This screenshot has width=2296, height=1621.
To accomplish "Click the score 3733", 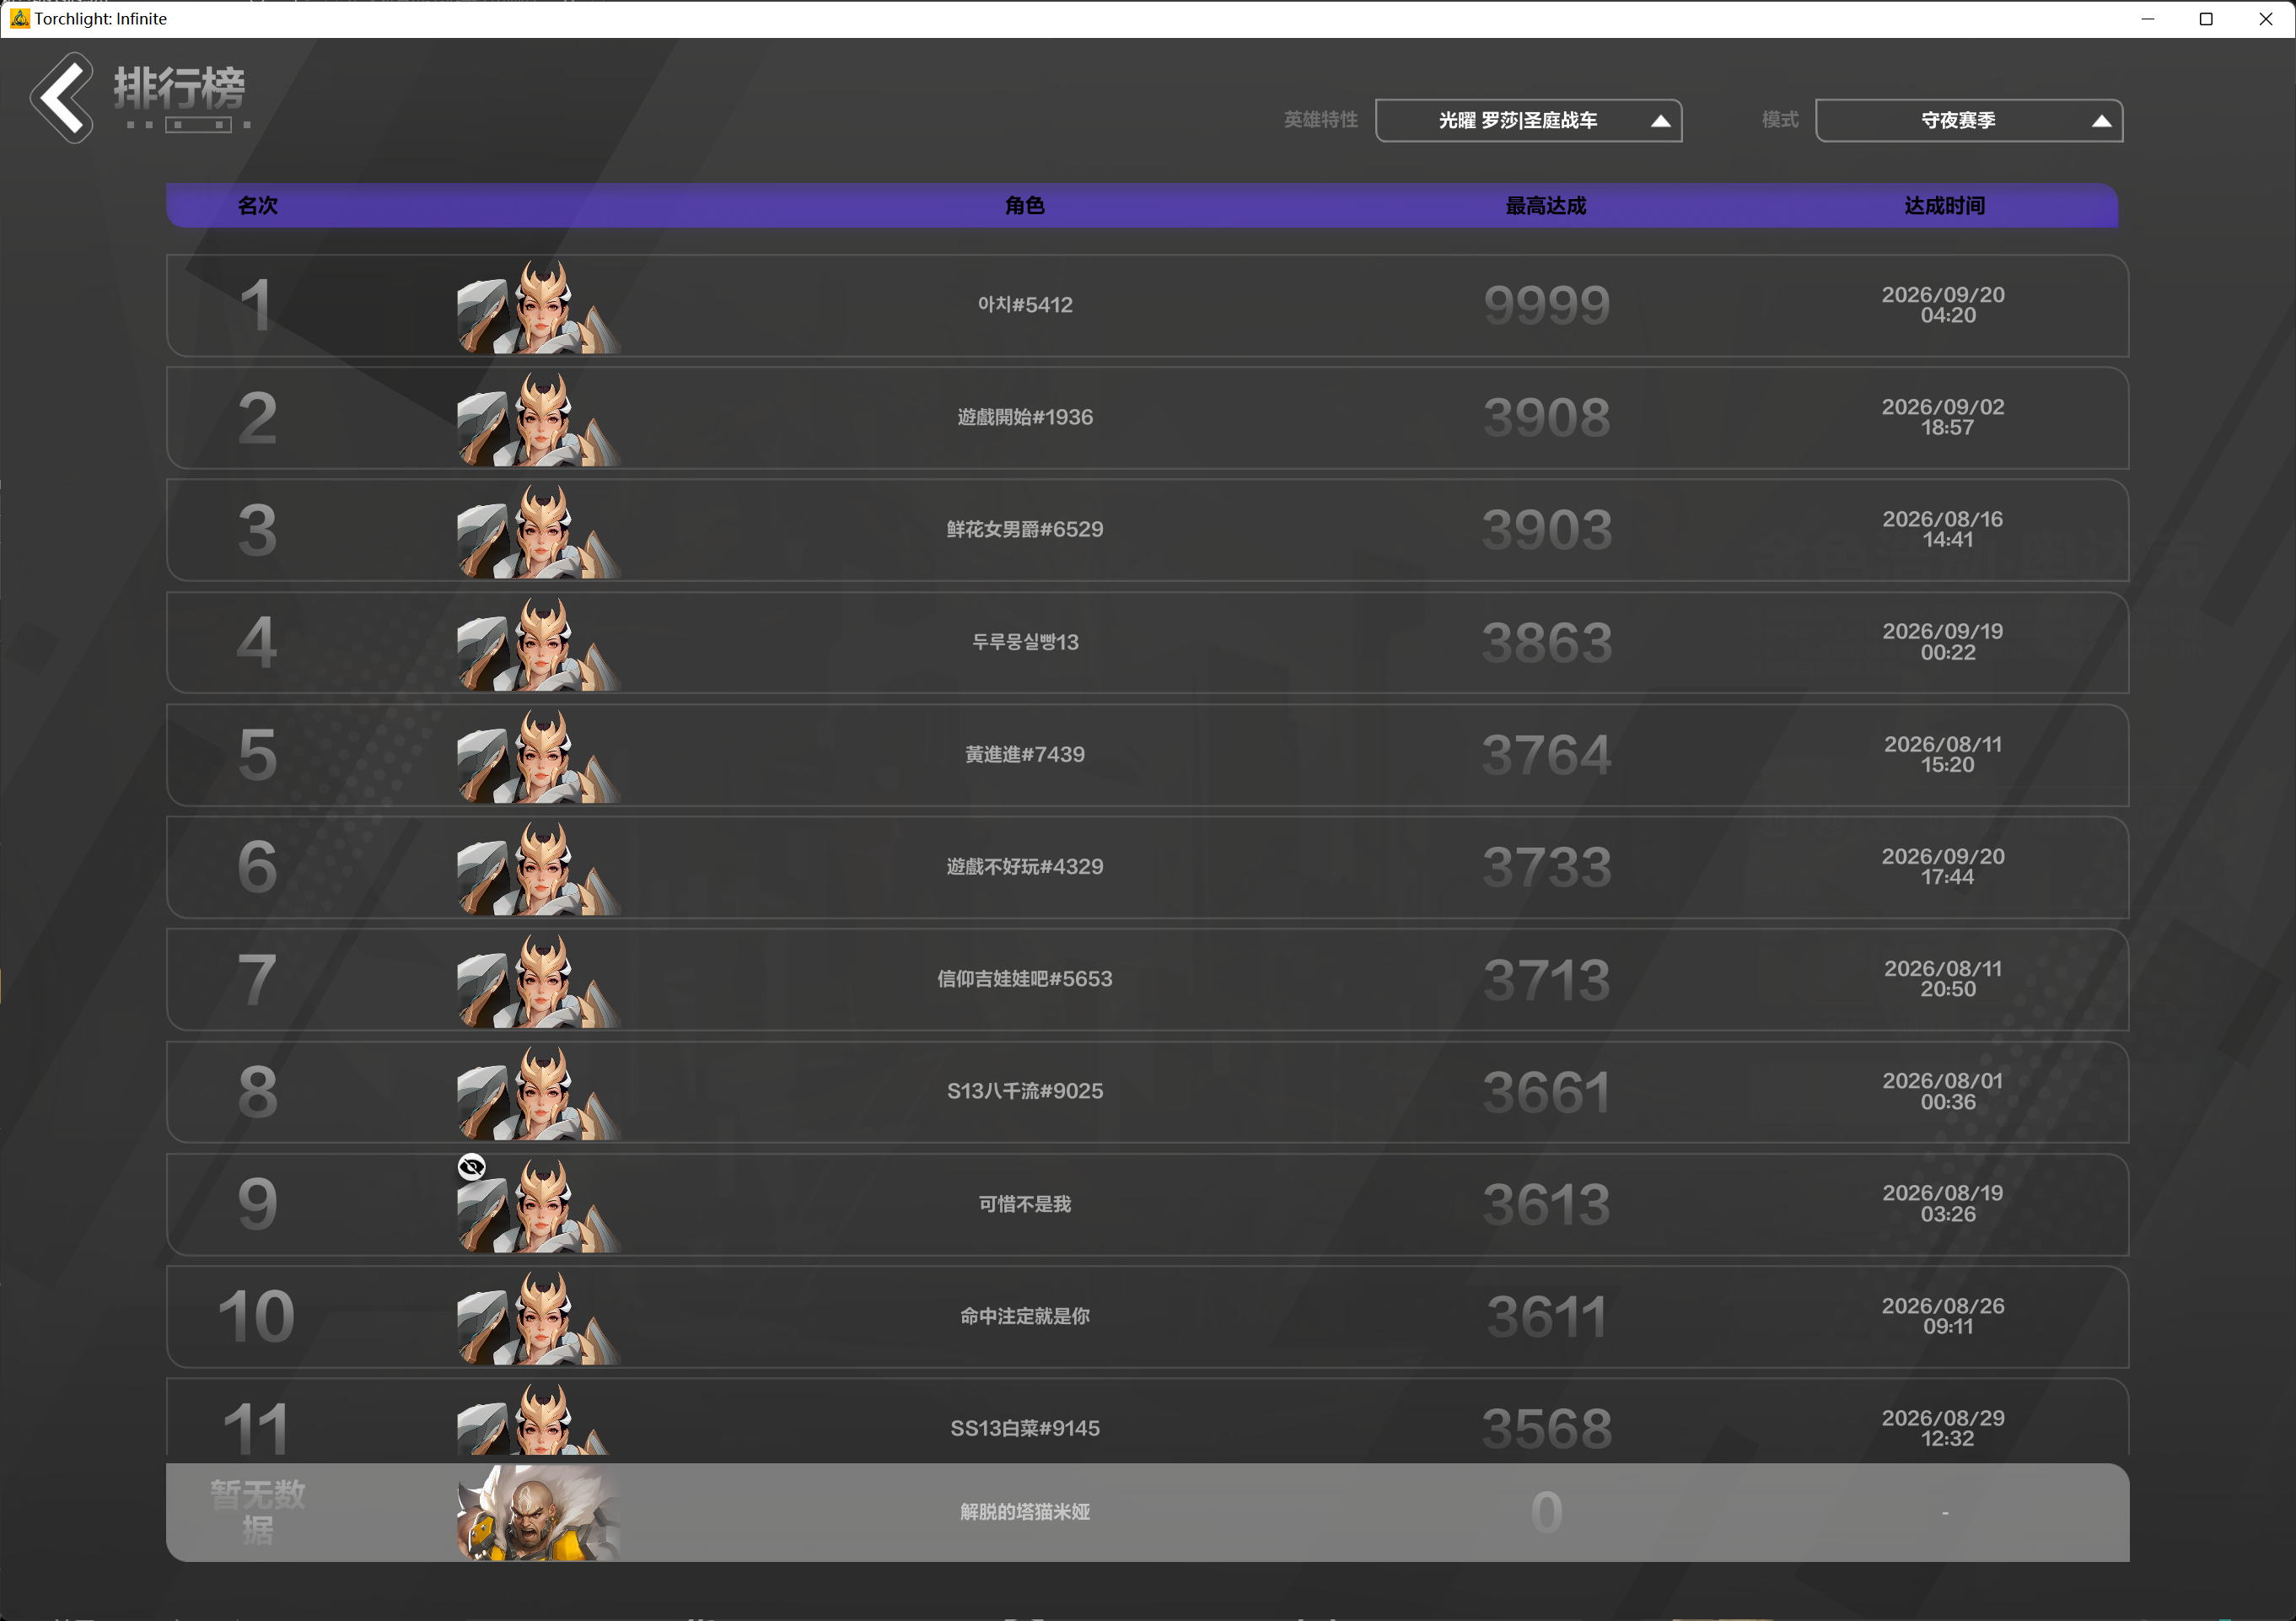I will click(x=1547, y=867).
